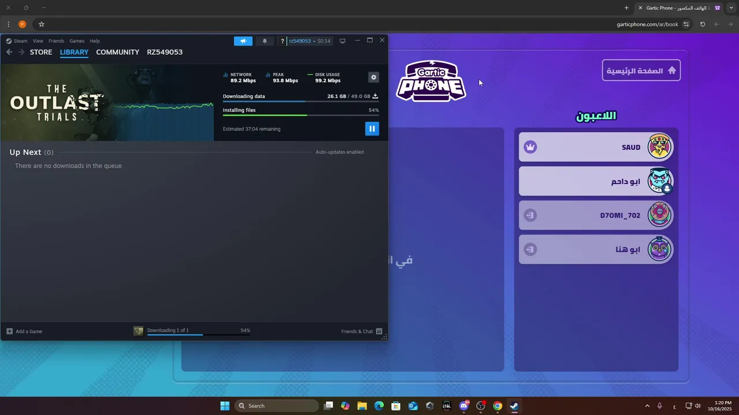Bookmark this page with the star icon
The width and height of the screenshot is (739, 415).
tap(42, 24)
